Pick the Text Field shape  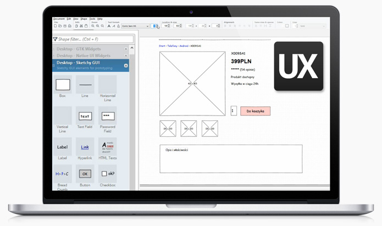tap(85, 116)
